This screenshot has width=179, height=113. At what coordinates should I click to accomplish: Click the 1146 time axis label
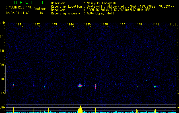(104, 24)
